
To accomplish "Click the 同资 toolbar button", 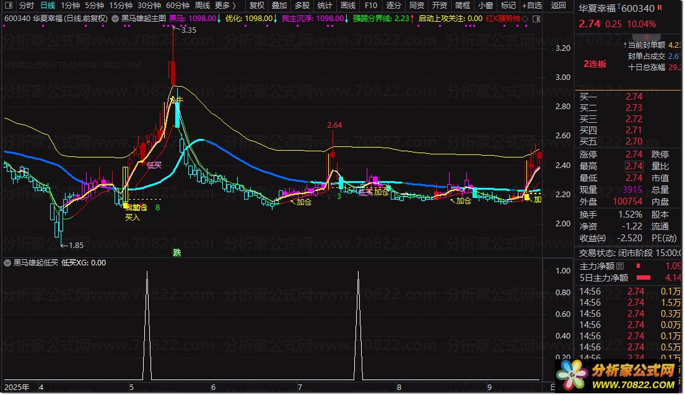I will click(x=416, y=6).
